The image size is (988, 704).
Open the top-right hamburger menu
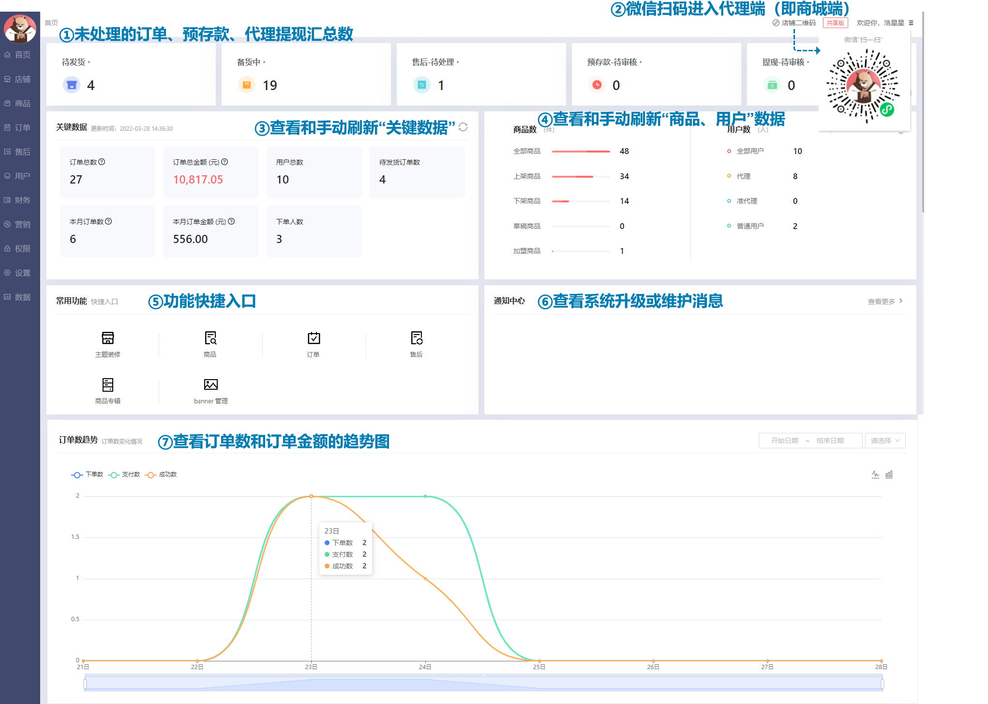click(x=911, y=23)
